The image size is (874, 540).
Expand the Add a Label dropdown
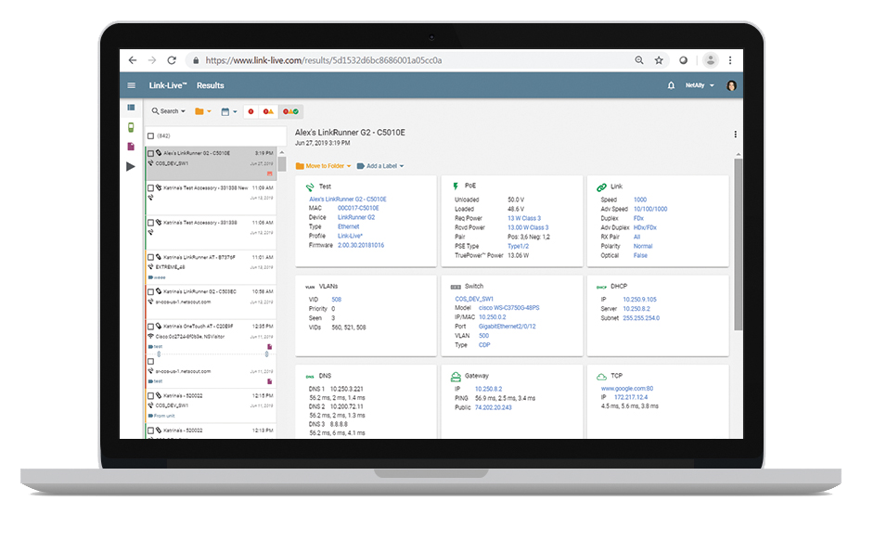pyautogui.click(x=380, y=166)
